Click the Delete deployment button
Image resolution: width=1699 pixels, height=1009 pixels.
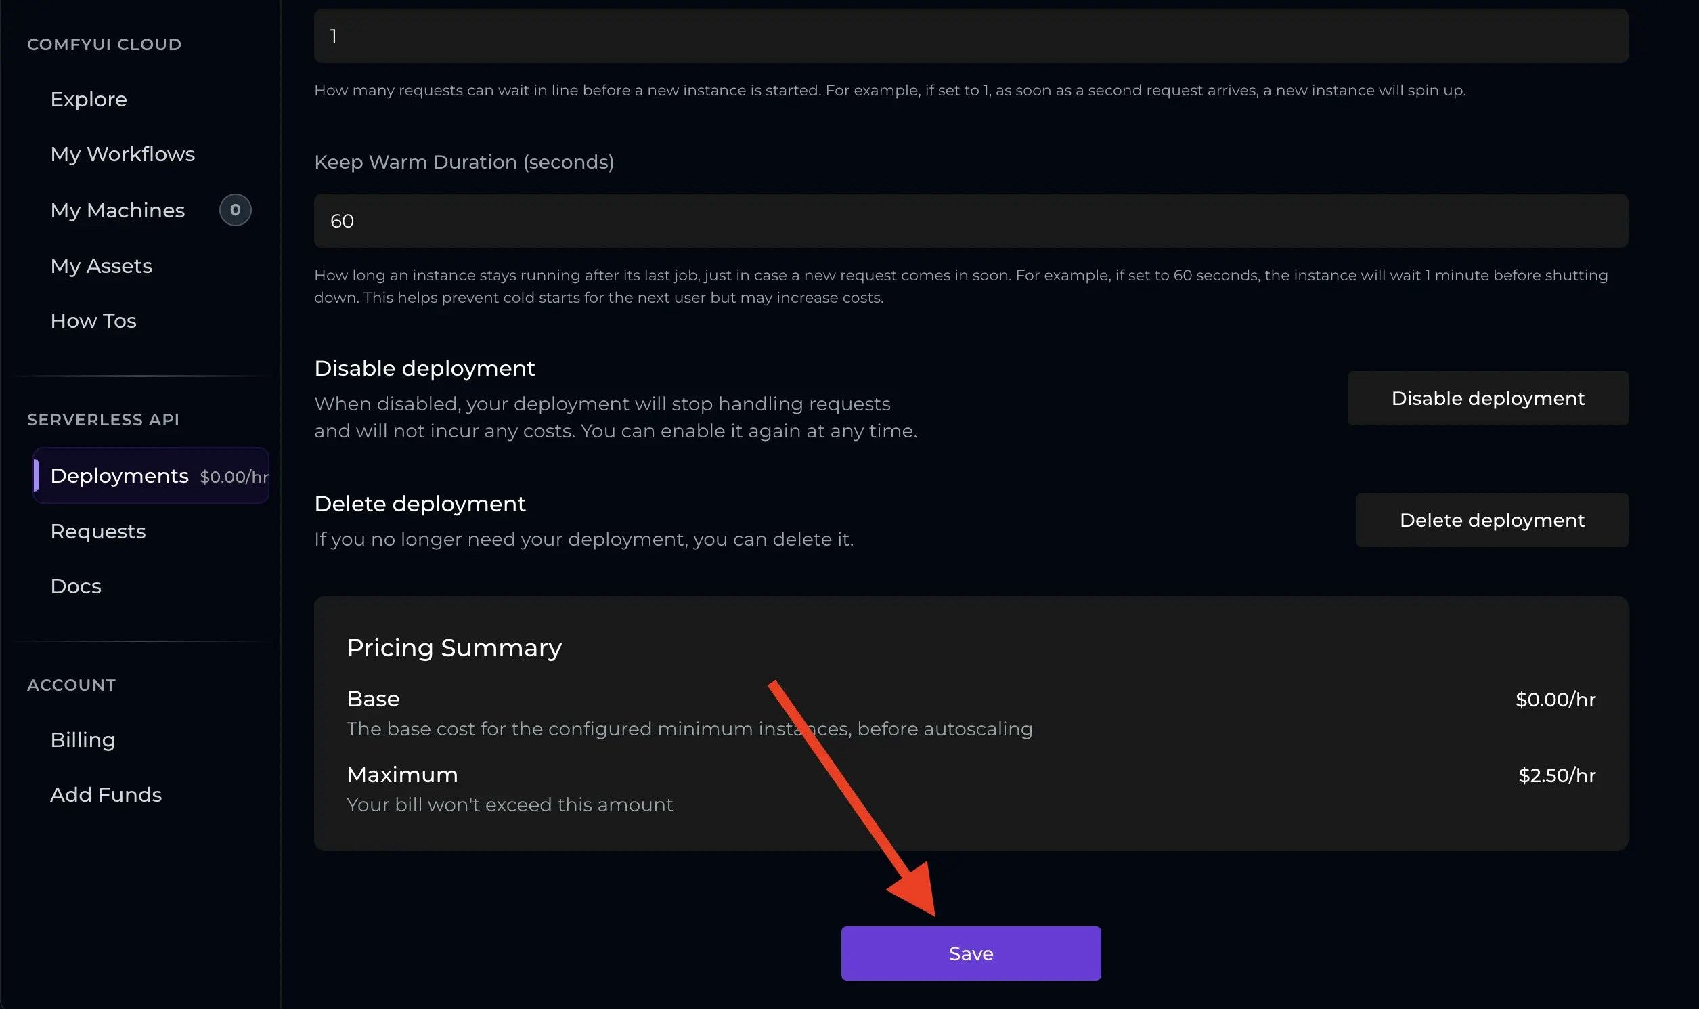click(x=1492, y=519)
